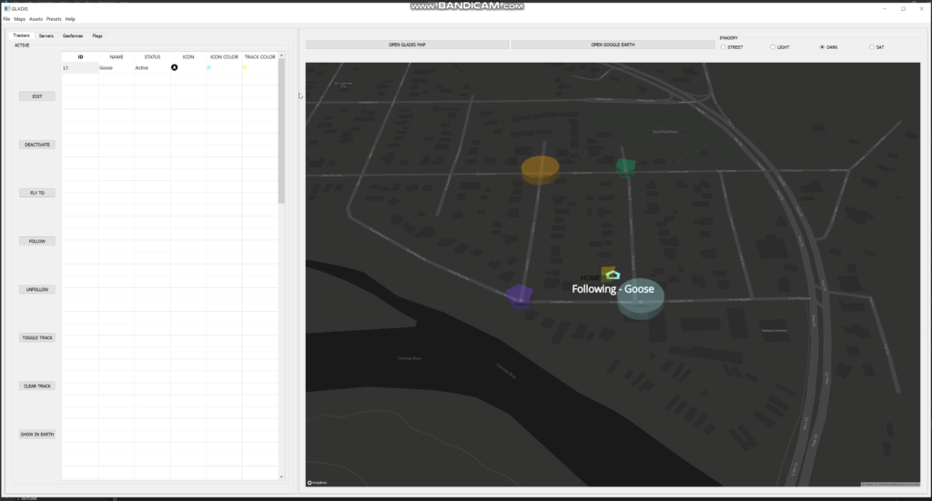The height and width of the screenshot is (501, 932).
Task: Open the Assets menu
Action: tap(35, 19)
